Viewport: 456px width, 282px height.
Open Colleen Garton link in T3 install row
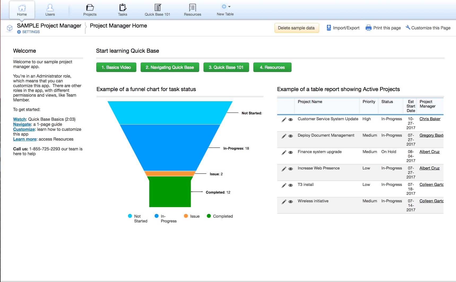tap(431, 185)
